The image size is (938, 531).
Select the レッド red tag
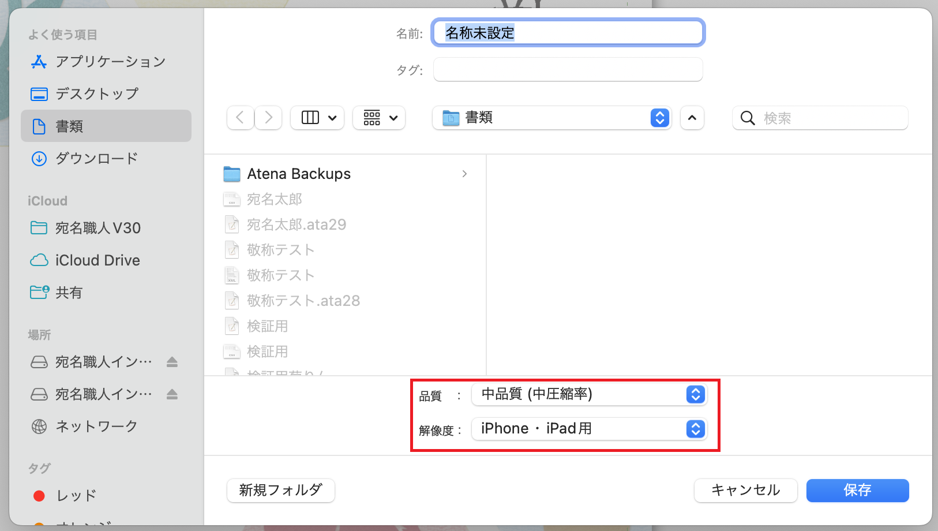pos(75,496)
